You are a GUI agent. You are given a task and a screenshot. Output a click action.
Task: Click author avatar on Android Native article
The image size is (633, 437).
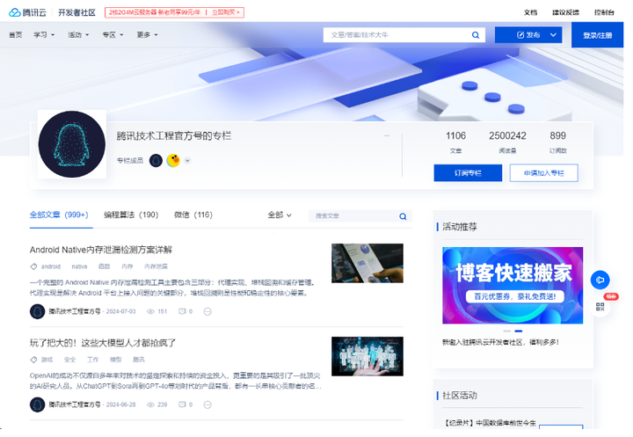tap(37, 311)
